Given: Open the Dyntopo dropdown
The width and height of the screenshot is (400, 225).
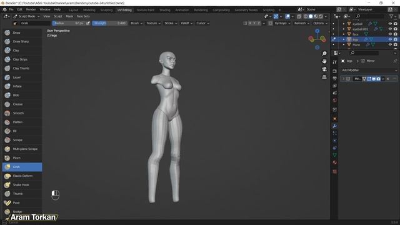Looking at the screenshot, I should click(282, 23).
